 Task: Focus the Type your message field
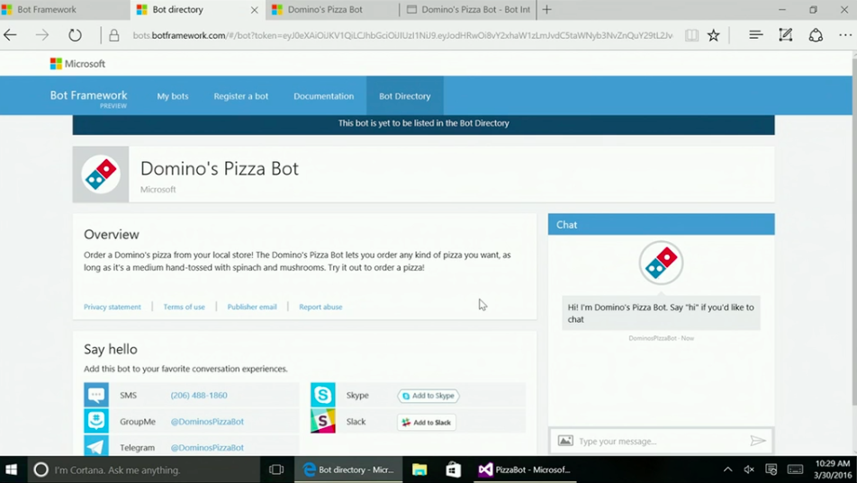click(660, 441)
